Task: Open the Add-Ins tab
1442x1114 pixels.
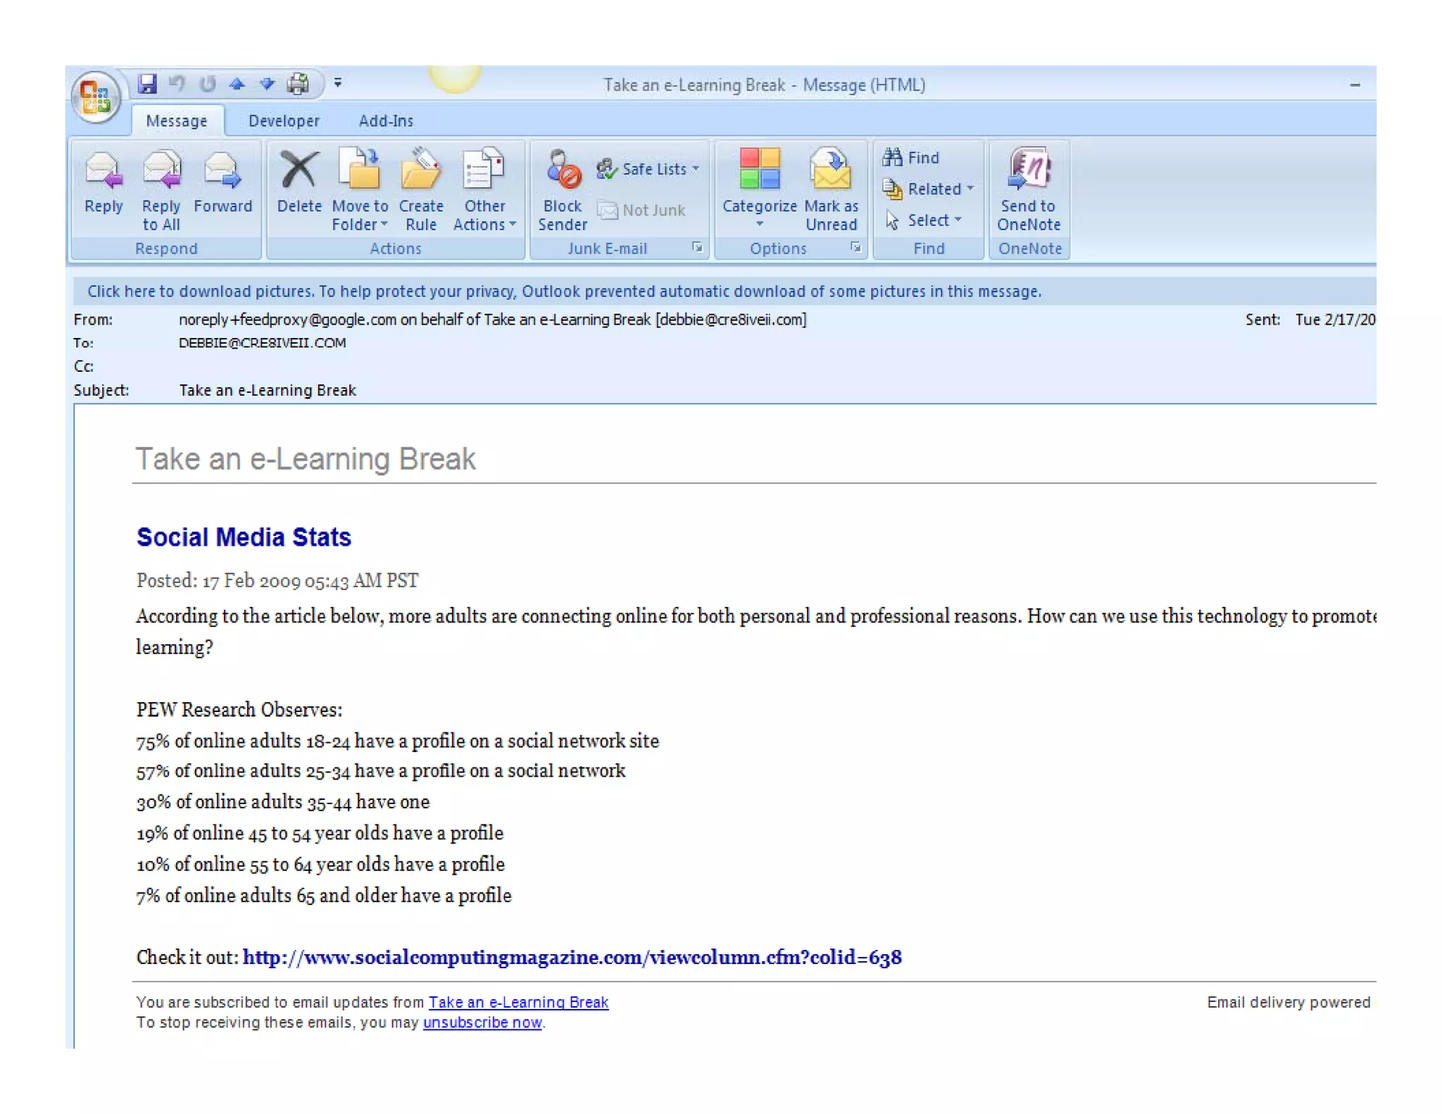Action: point(386,121)
